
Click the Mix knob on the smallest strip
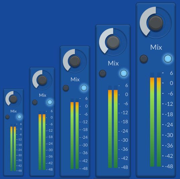(x=13, y=99)
